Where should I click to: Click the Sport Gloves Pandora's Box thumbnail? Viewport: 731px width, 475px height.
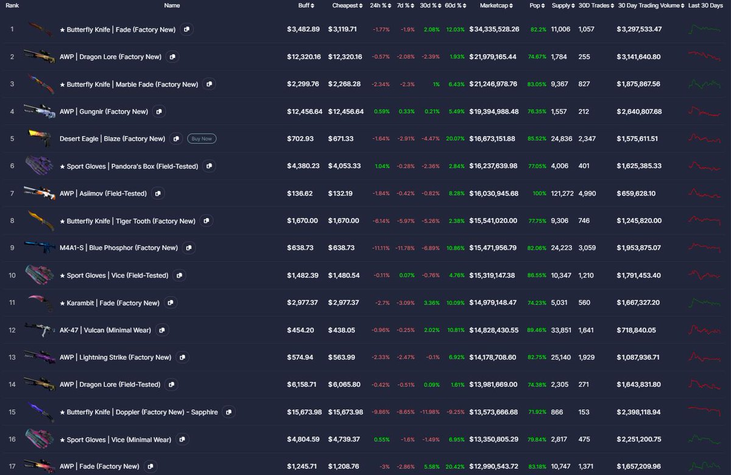(x=39, y=166)
